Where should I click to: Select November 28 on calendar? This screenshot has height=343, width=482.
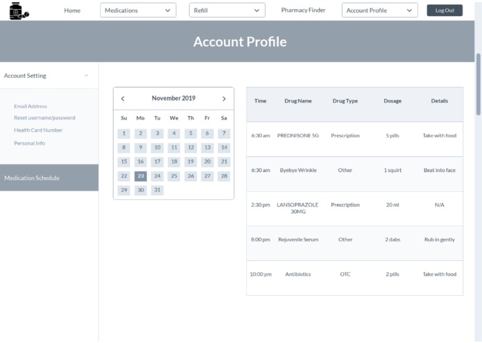pyautogui.click(x=224, y=176)
